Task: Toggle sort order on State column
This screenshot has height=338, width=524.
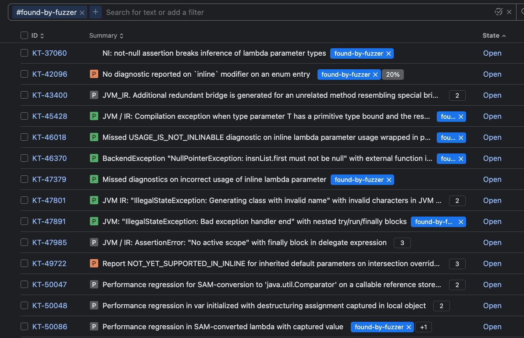Action: (494, 36)
